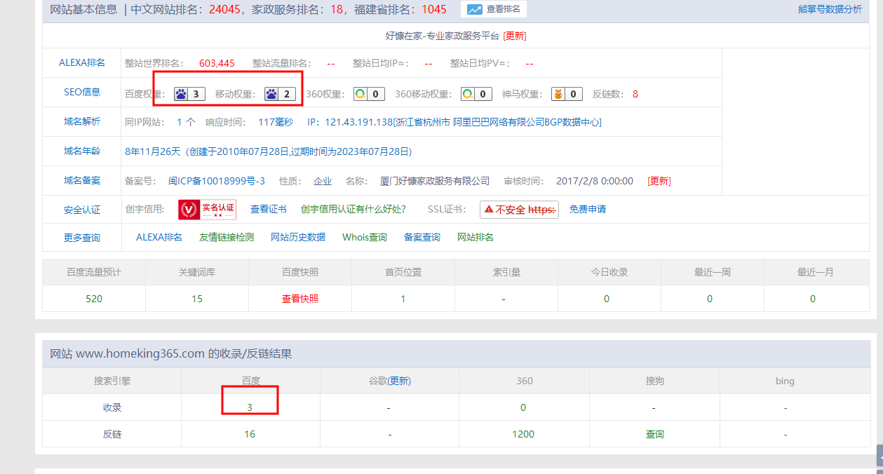Click the world rank value 603,445

(x=217, y=63)
